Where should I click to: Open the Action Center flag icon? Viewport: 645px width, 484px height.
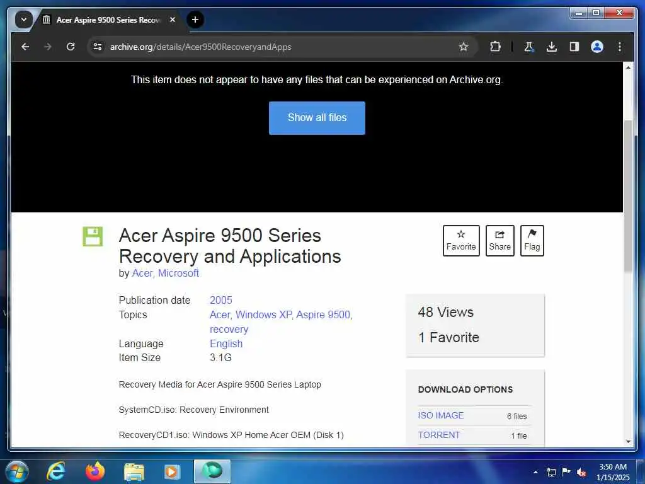(566, 472)
